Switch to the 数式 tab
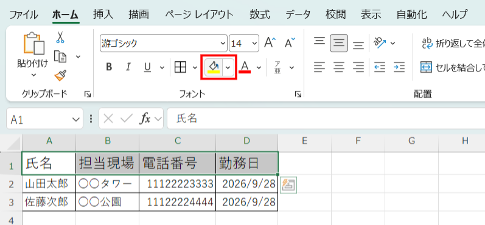The height and width of the screenshot is (225, 485). [x=260, y=14]
